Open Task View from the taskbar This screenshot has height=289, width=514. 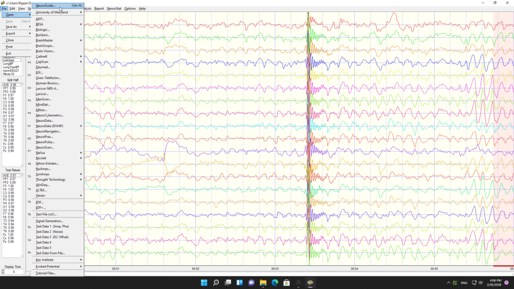coord(227,282)
